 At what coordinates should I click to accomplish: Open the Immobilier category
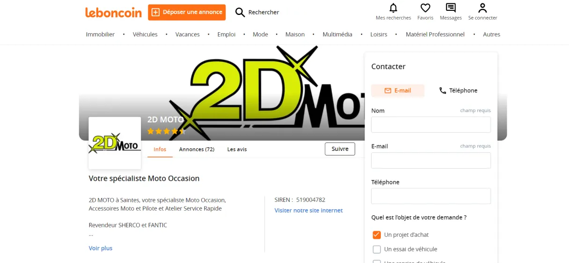100,34
